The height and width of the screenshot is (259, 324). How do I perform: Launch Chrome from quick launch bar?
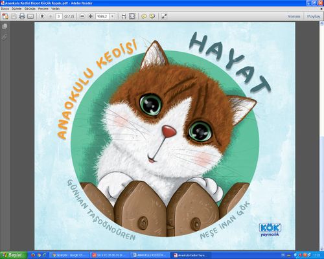click(x=39, y=255)
